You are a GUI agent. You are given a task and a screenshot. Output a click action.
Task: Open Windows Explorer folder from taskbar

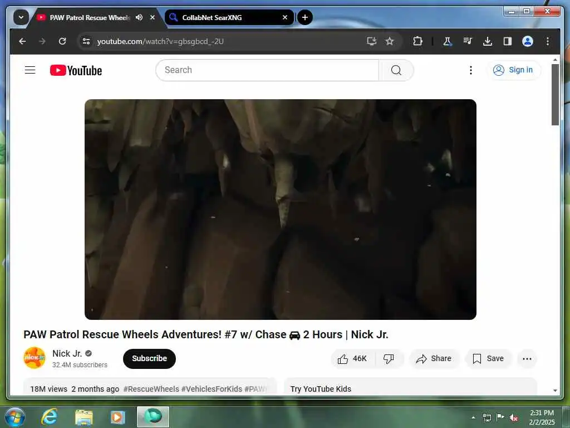pos(83,417)
